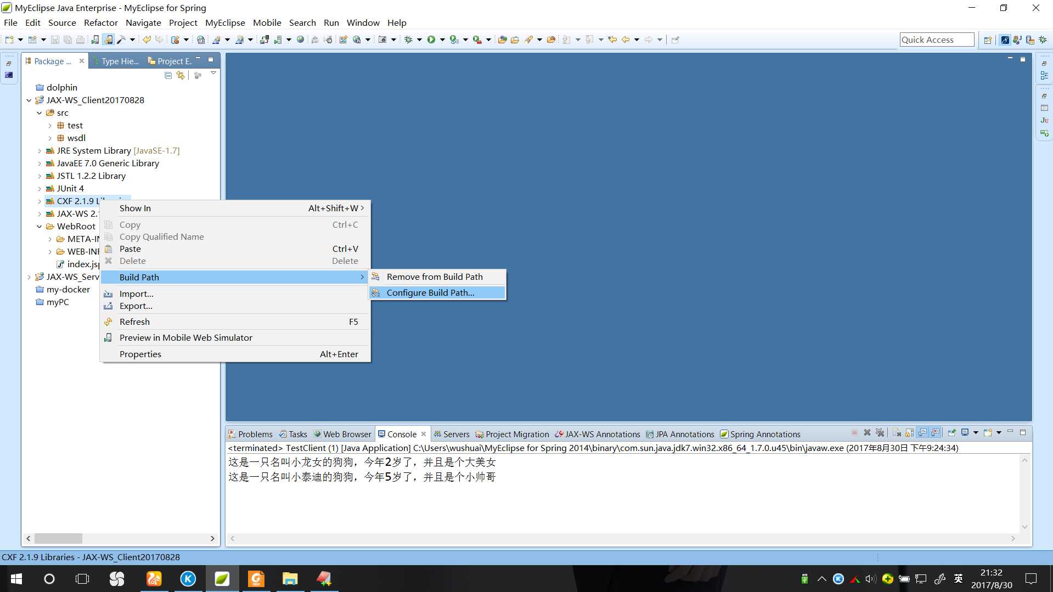
Task: Open the Servers tab
Action: [451, 434]
